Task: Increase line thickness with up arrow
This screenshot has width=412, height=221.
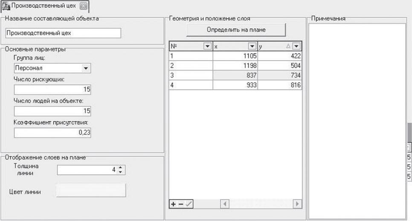Action: (x=120, y=168)
